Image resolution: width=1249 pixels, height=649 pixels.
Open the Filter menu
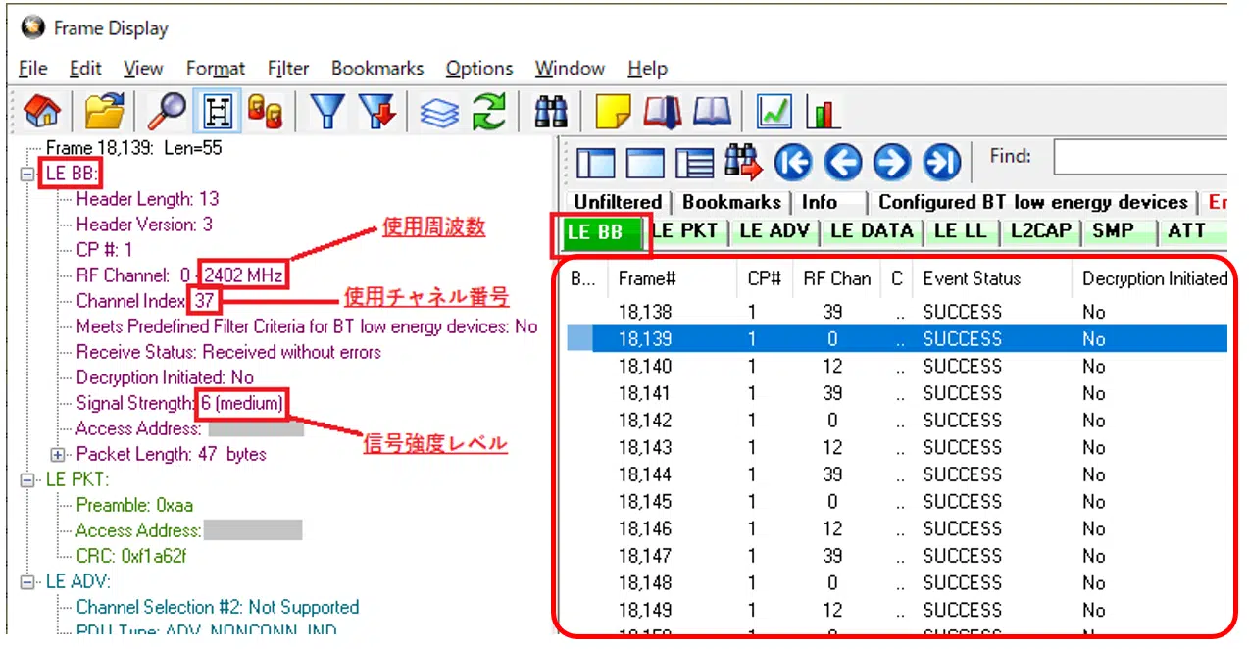click(x=288, y=69)
